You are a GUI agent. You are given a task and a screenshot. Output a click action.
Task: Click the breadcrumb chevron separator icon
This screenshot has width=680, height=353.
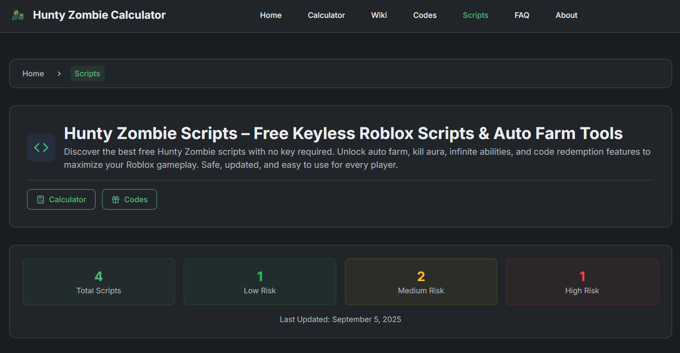tap(59, 74)
